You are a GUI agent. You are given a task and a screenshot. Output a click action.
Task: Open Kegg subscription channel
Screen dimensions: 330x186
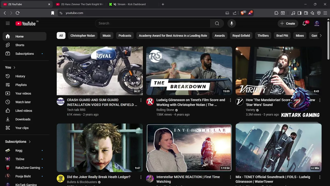[x=24, y=150]
